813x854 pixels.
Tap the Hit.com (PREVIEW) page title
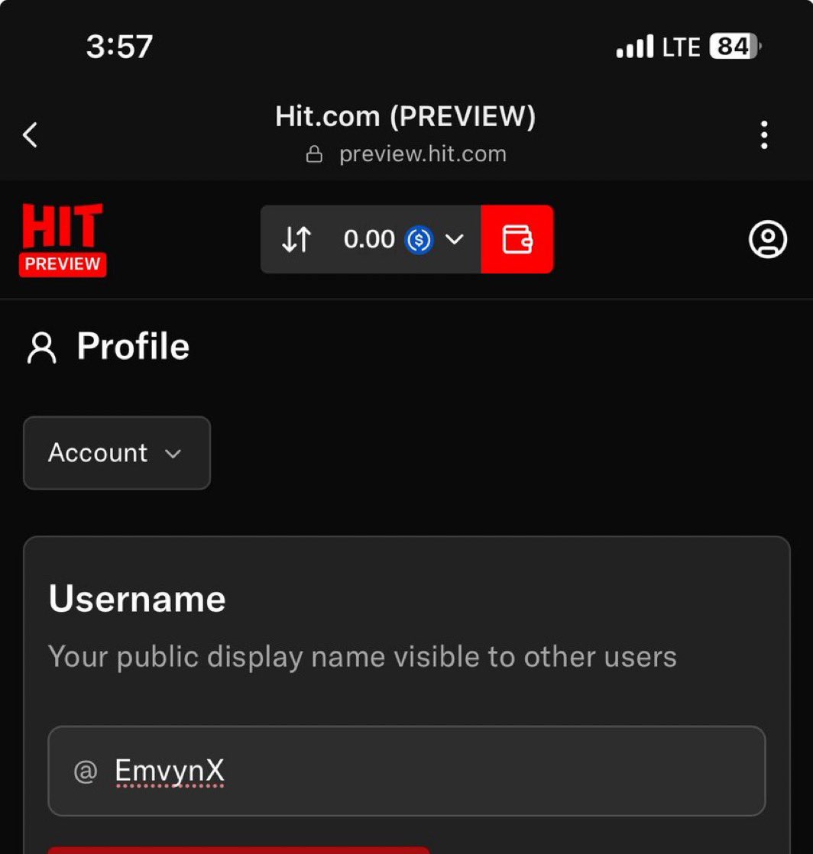406,116
